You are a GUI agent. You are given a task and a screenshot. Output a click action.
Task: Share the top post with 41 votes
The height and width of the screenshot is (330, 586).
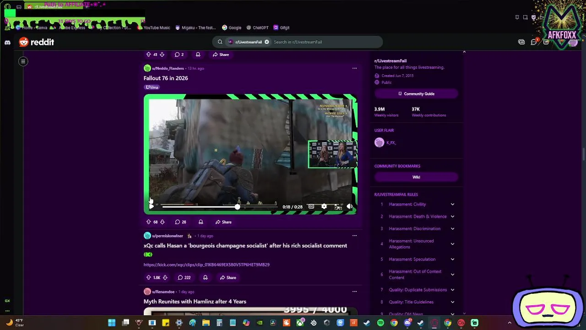(x=221, y=55)
